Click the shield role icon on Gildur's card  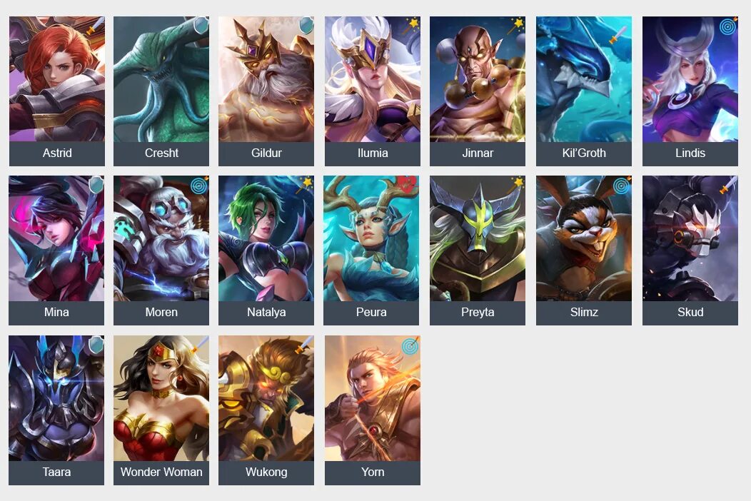tap(306, 26)
